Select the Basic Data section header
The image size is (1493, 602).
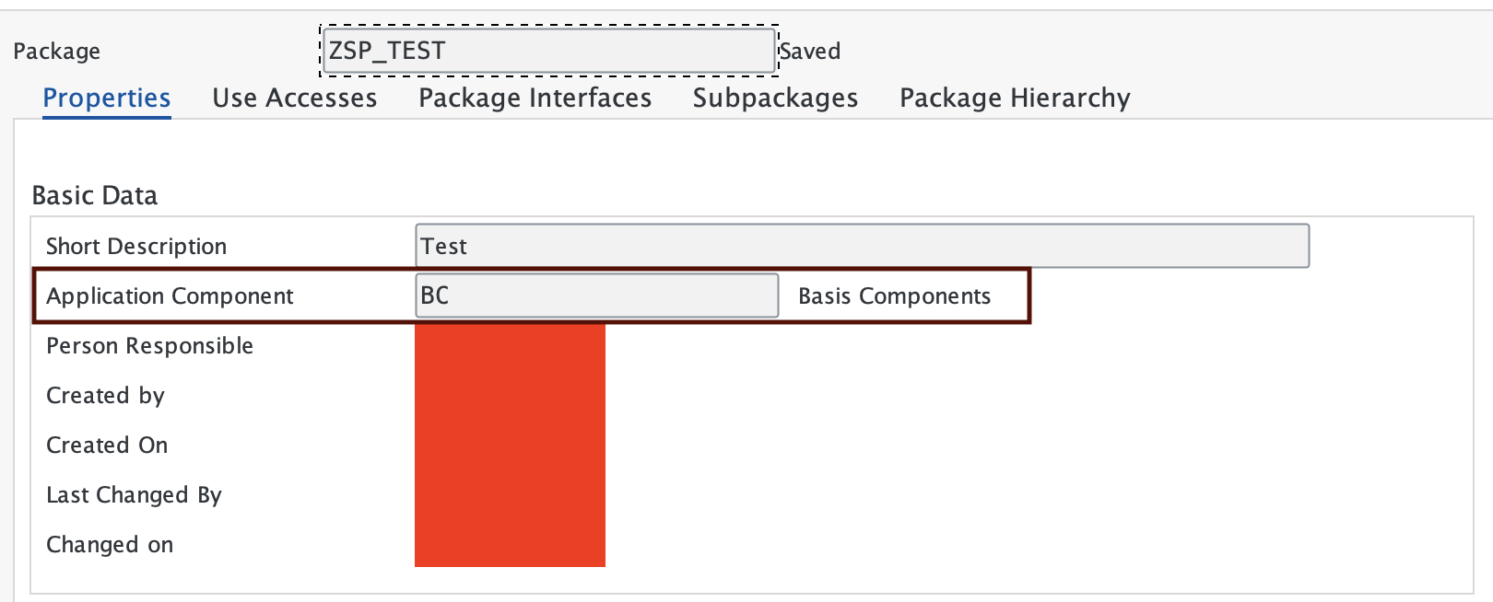(94, 195)
